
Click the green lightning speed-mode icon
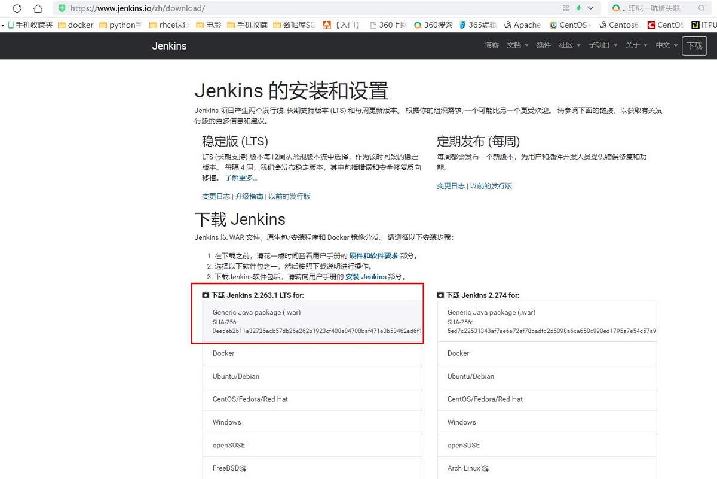coord(578,8)
